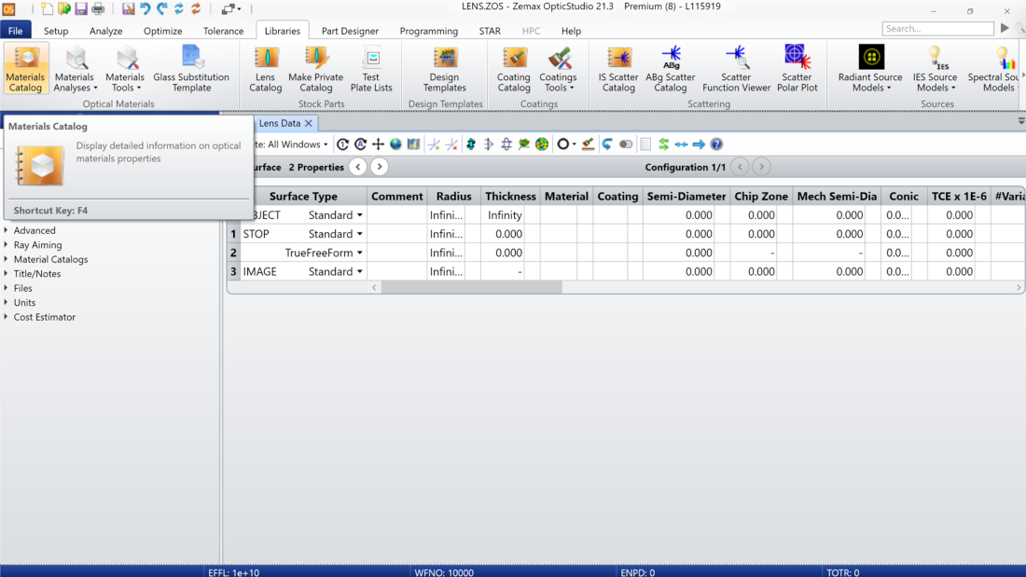Expand the Material Catalogs section
The image size is (1026, 577).
(x=6, y=259)
